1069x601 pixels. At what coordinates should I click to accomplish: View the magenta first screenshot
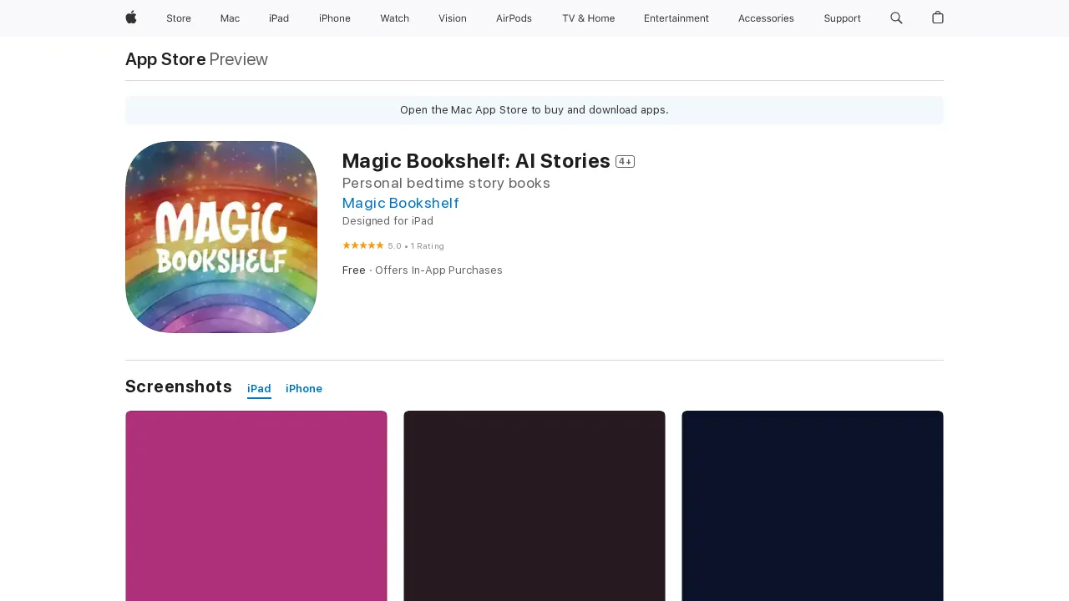[256, 506]
